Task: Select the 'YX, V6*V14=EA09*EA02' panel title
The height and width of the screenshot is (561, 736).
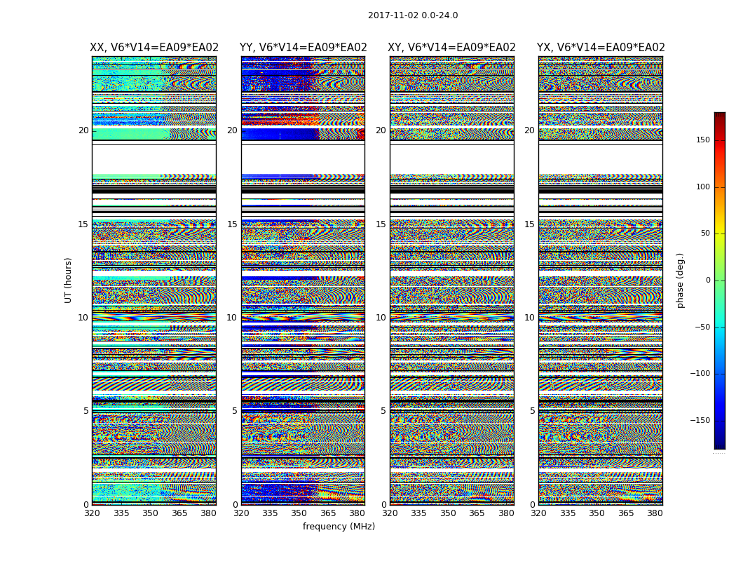Action: pos(601,48)
